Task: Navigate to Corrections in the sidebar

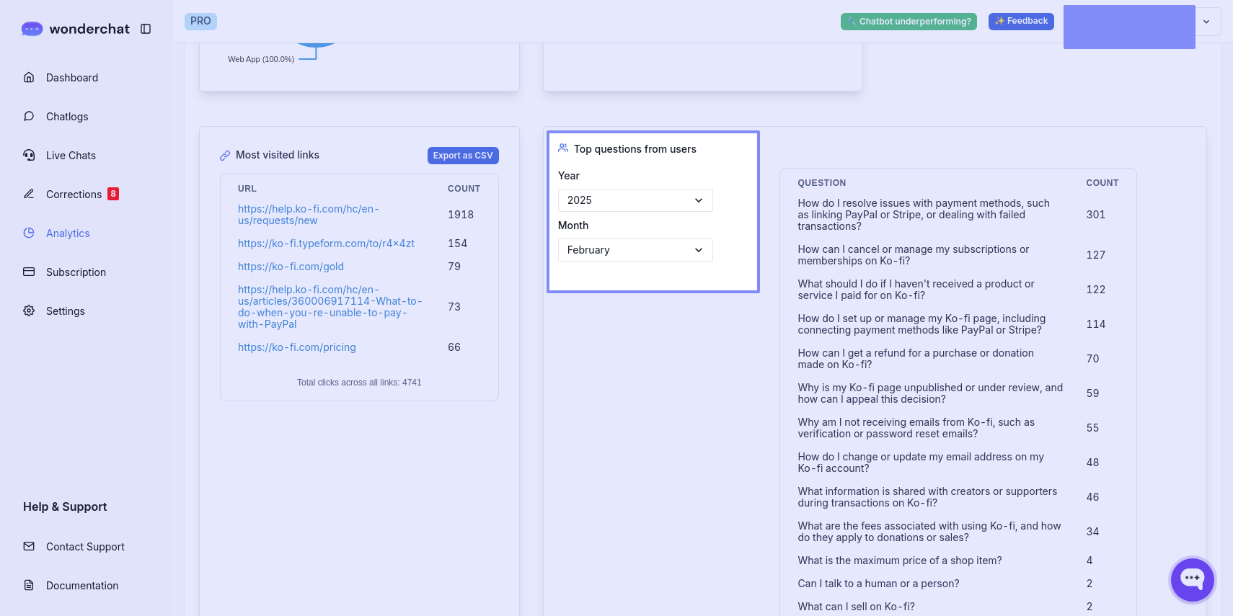Action: click(74, 195)
